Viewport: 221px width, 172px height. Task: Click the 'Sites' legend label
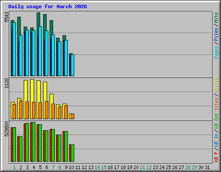216,104
